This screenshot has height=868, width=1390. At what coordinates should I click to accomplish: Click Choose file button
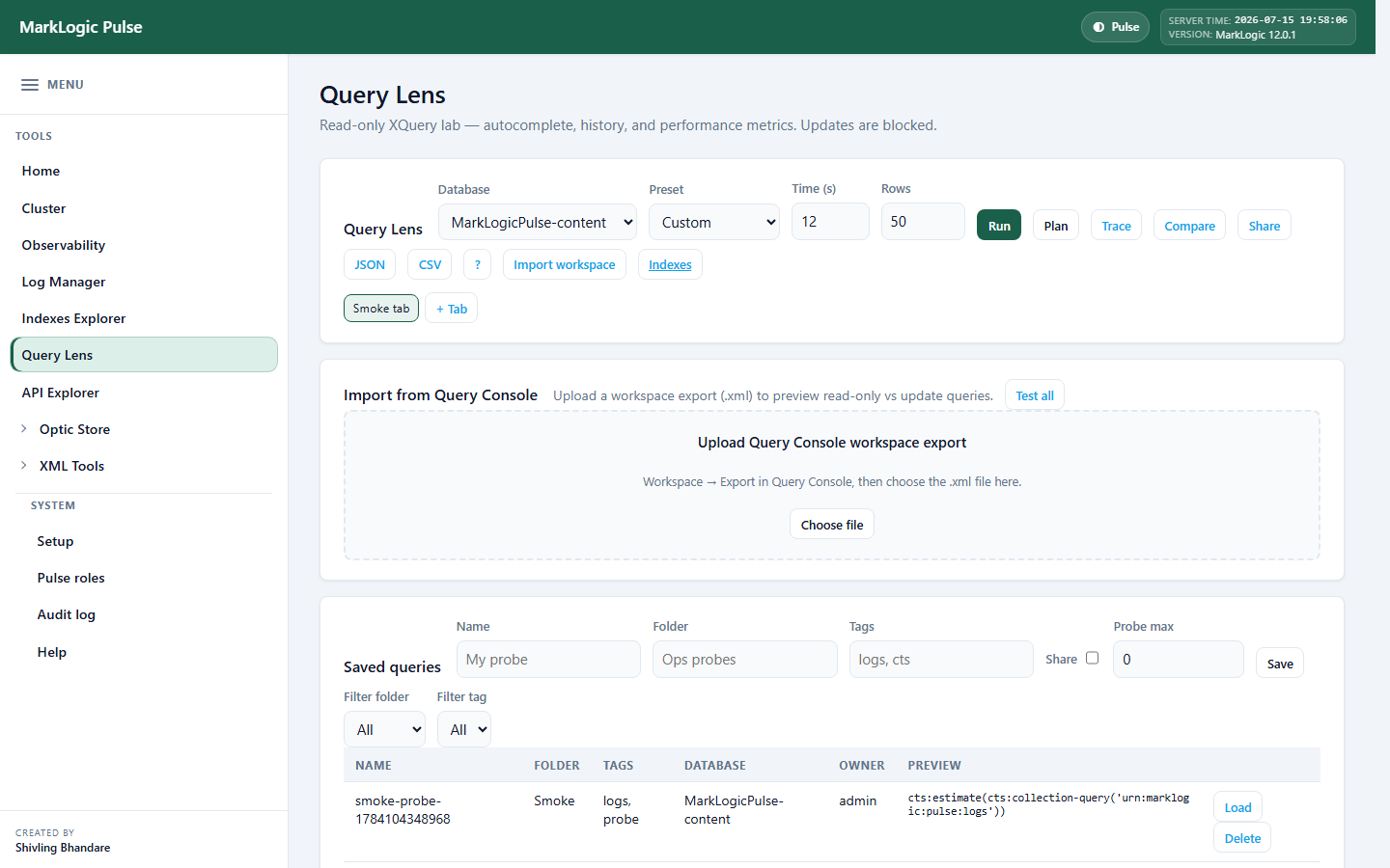(832, 525)
